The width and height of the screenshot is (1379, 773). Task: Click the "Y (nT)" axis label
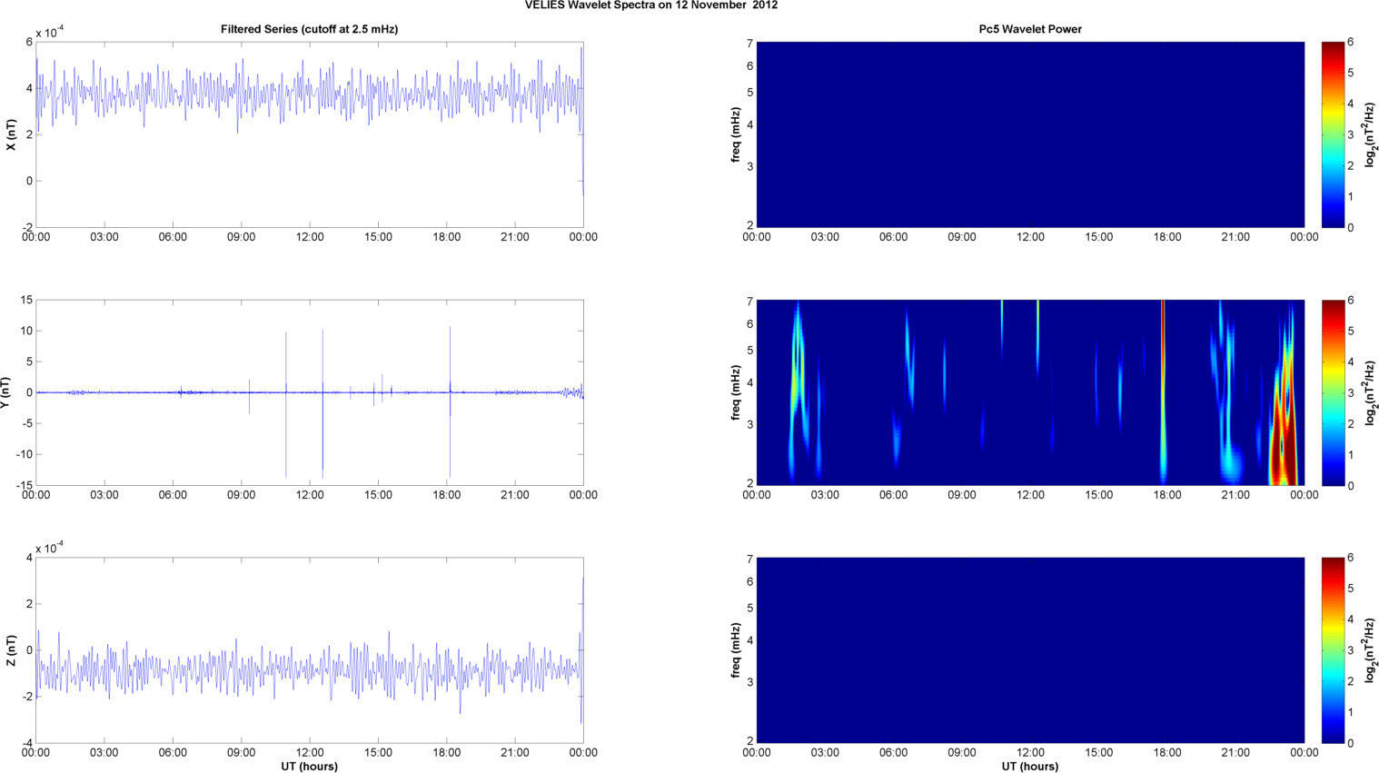point(5,392)
